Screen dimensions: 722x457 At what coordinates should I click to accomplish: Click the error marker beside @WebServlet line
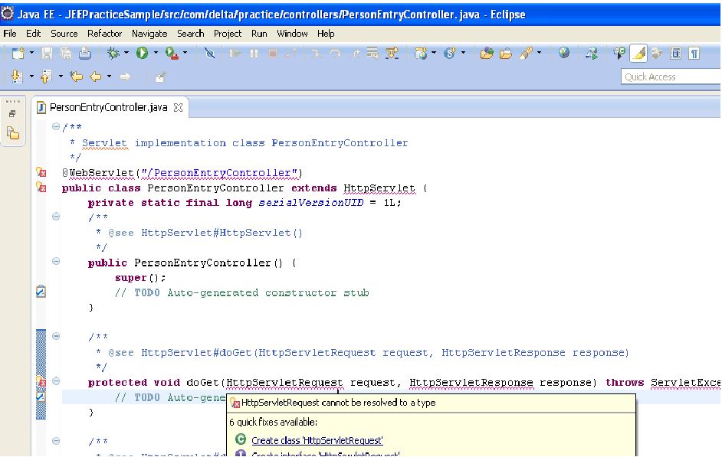pos(41,172)
